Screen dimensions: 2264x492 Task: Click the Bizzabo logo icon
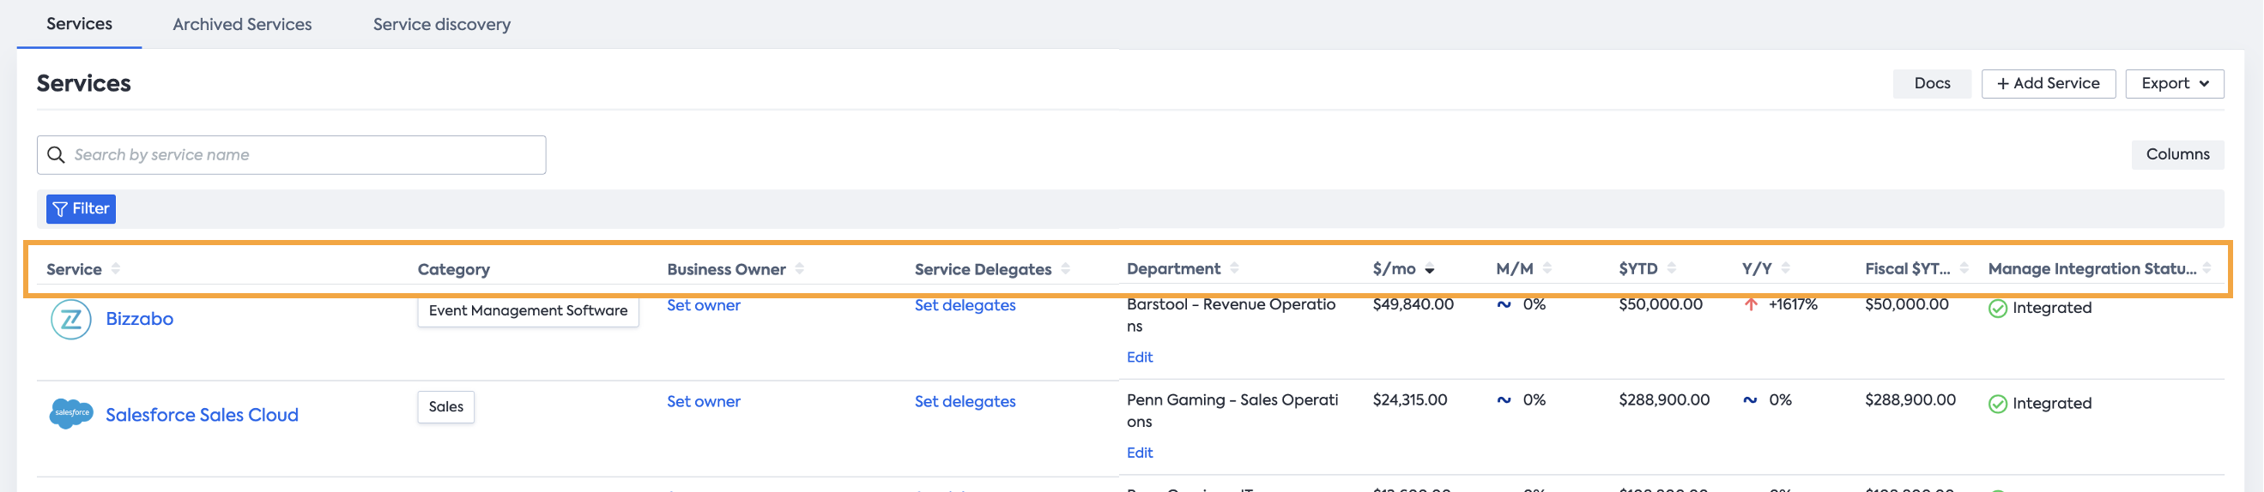pyautogui.click(x=71, y=319)
